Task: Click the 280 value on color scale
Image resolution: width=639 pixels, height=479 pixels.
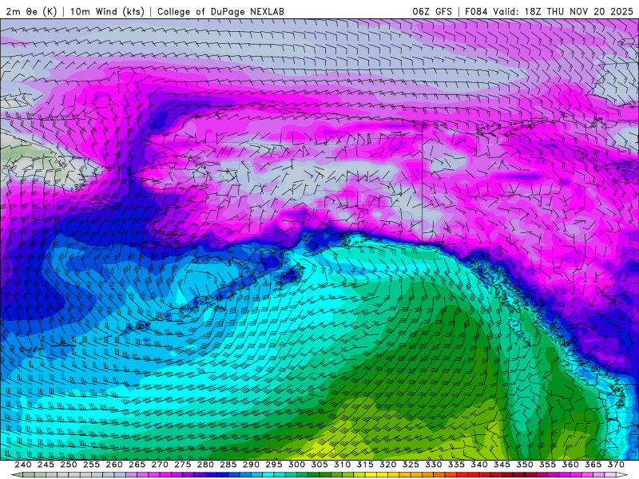Action: [x=205, y=465]
